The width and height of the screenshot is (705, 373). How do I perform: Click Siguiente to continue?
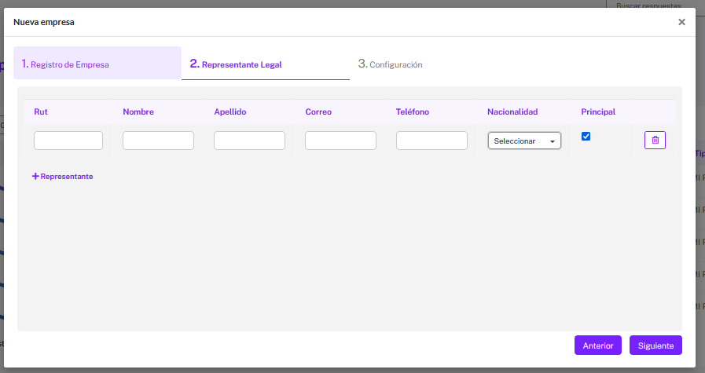tap(655, 346)
